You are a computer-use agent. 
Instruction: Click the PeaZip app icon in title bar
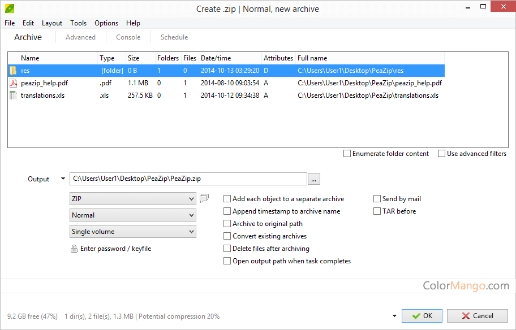(x=10, y=8)
